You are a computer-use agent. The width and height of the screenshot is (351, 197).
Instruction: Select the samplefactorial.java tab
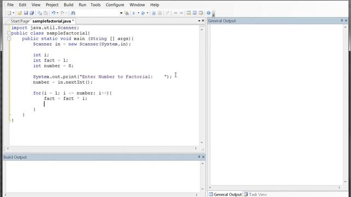coord(53,21)
